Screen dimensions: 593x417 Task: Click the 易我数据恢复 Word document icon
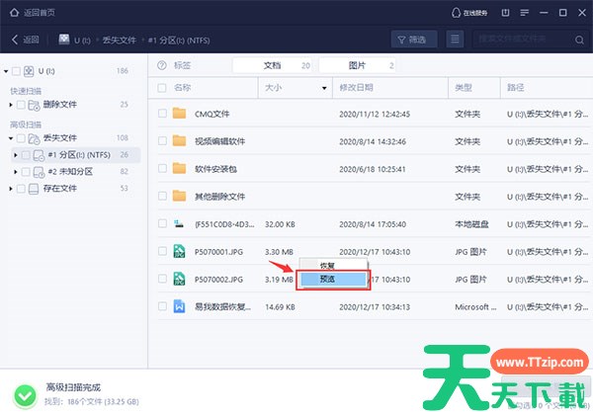[179, 306]
